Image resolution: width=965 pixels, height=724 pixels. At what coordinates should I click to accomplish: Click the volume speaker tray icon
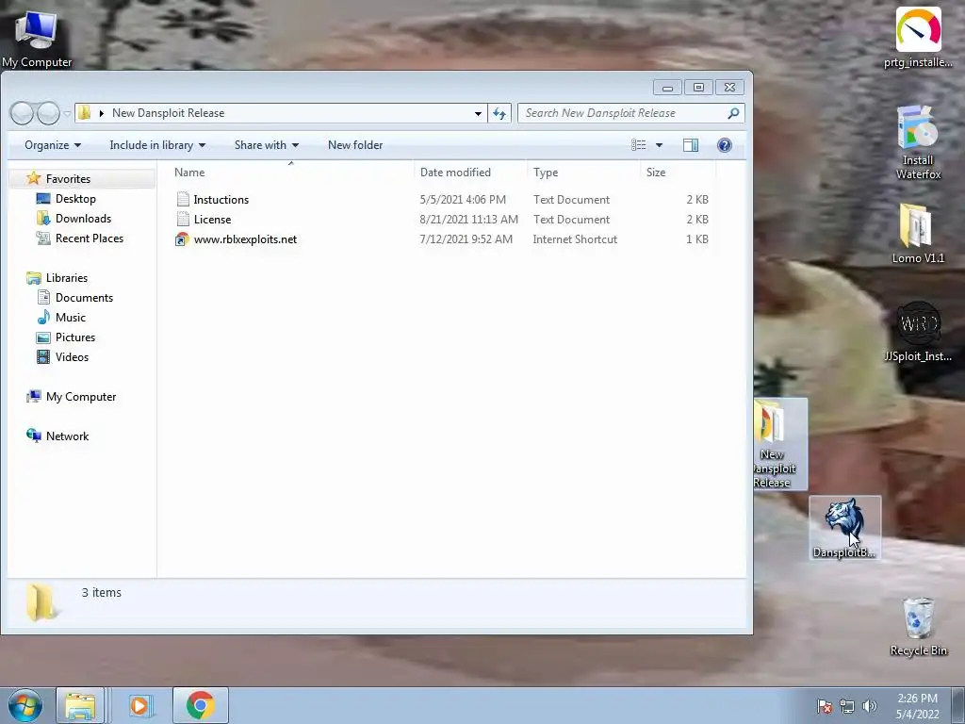(870, 706)
